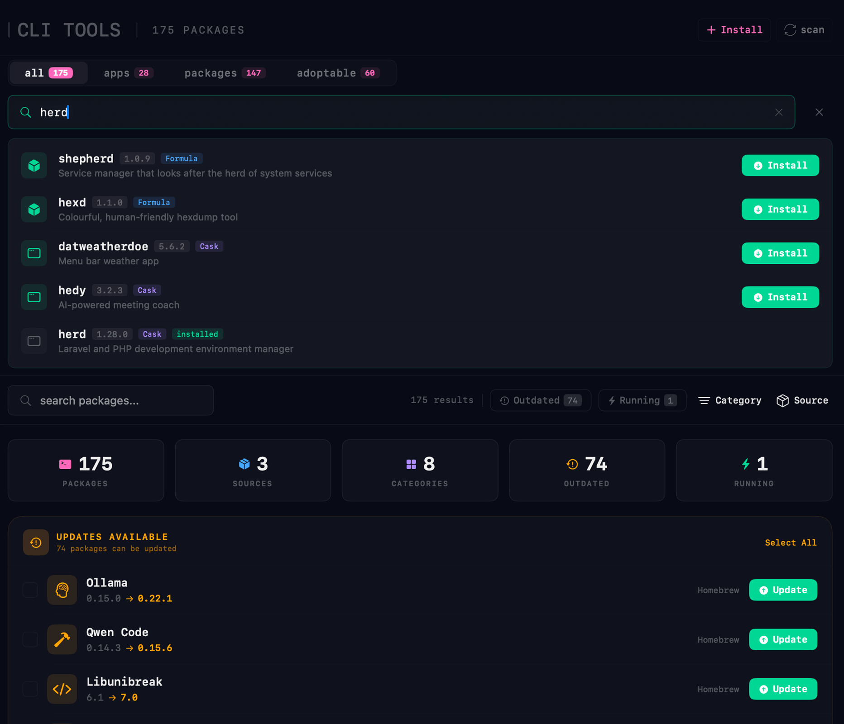Screen dimensions: 844x724
Task: Click the Qwen Code hammer icon
Action: (62, 639)
